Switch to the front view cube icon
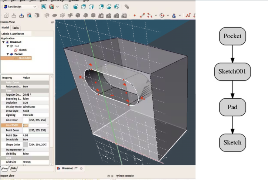Screen dimensions: 268x180 coord(76,7)
